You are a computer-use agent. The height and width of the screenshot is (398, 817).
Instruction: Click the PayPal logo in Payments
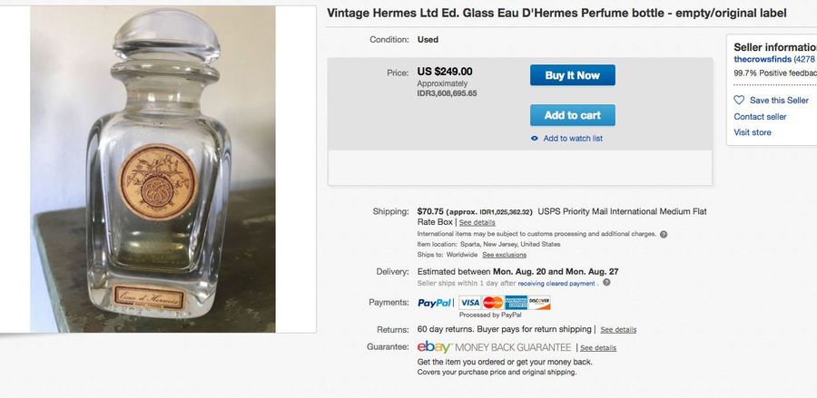[x=435, y=303]
